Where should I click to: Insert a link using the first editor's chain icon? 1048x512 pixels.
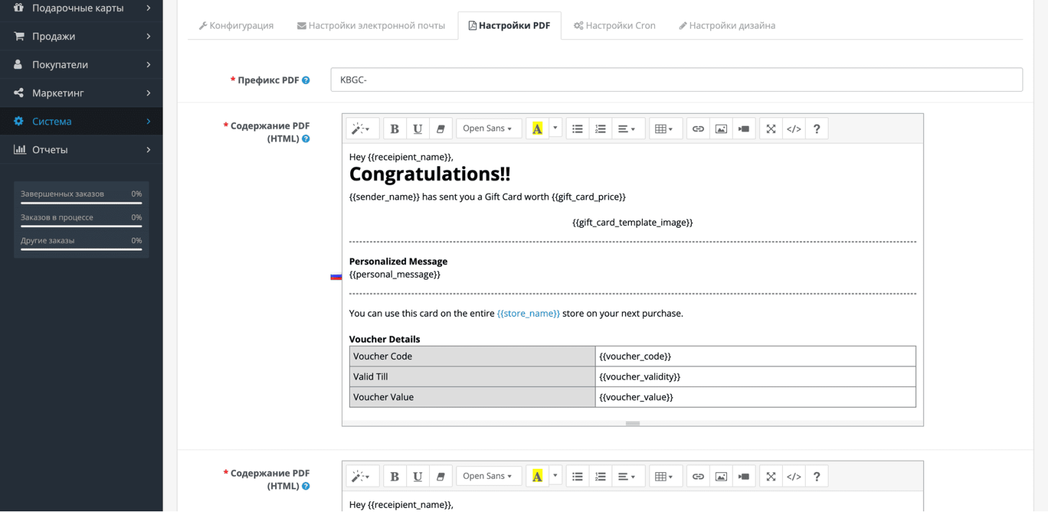pyautogui.click(x=698, y=129)
